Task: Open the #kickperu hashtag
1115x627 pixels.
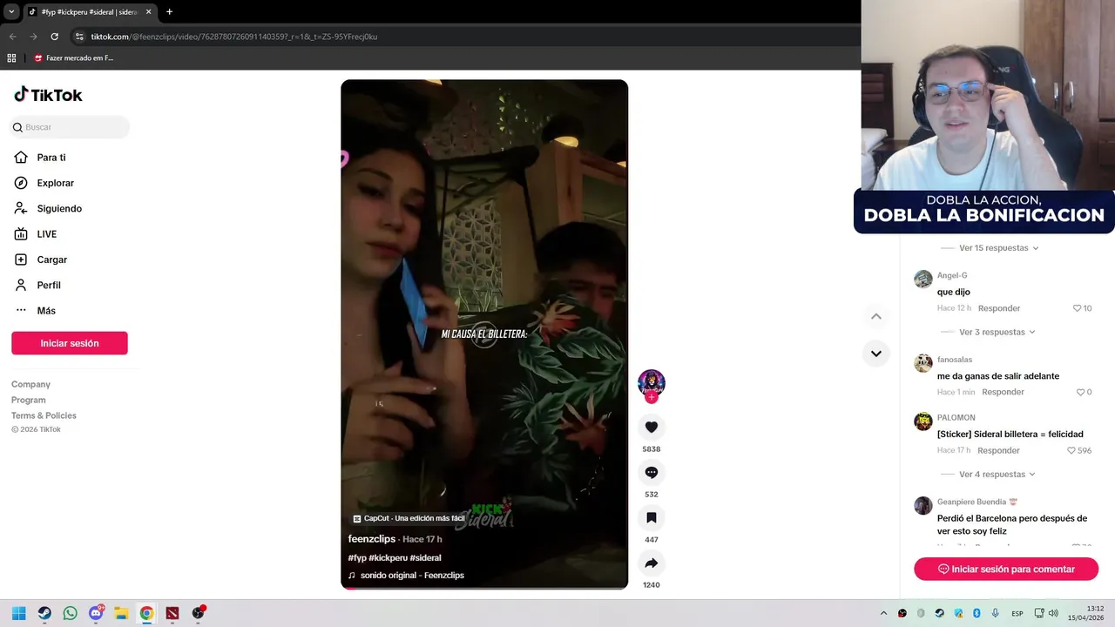Action: 387,557
